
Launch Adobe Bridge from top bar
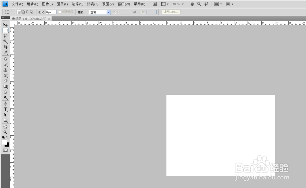155,4
